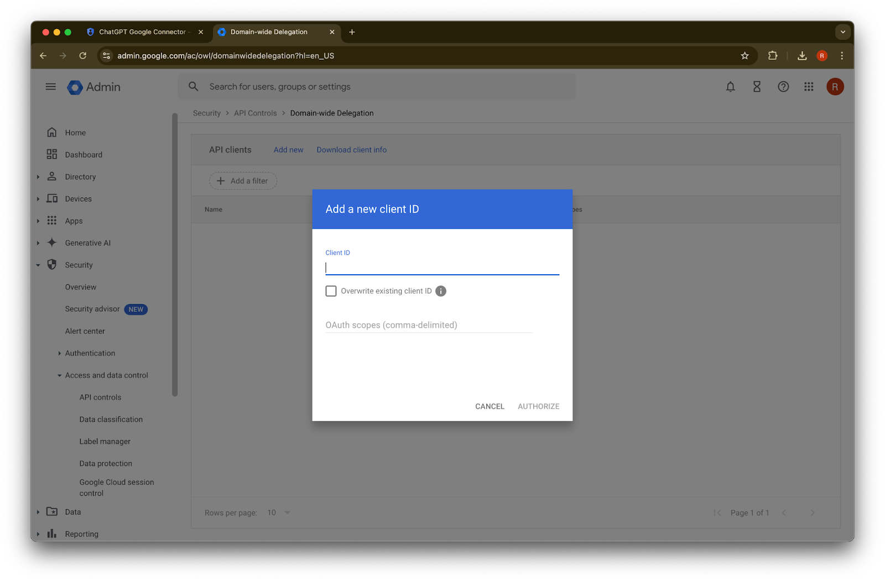This screenshot has height=582, width=885.
Task: Check Overwrite existing client ID
Action: pyautogui.click(x=331, y=291)
